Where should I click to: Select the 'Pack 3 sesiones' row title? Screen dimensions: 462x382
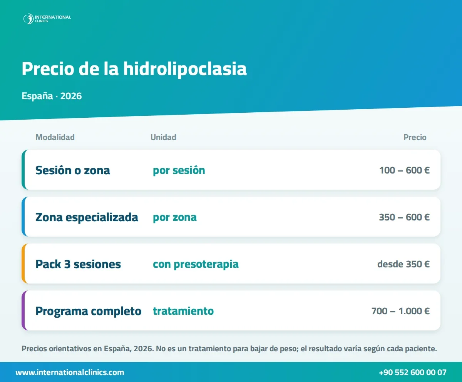78,264
